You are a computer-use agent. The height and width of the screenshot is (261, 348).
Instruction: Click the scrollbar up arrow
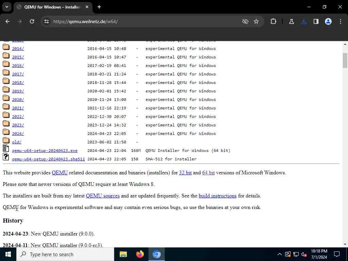click(345, 44)
